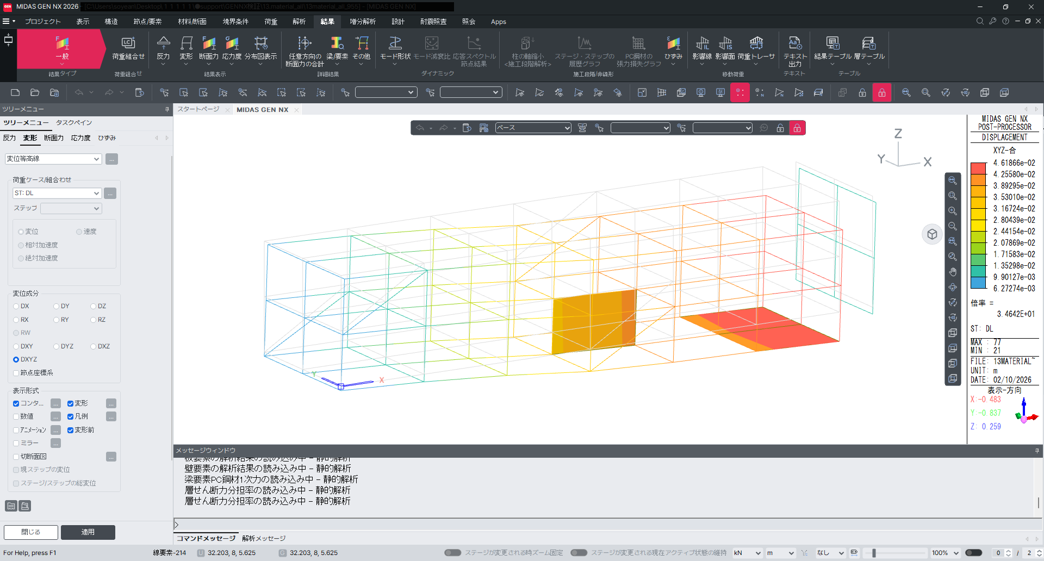Image resolution: width=1044 pixels, height=561 pixels.
Task: Click the 梁/要素 detail result icon
Action: 337,48
